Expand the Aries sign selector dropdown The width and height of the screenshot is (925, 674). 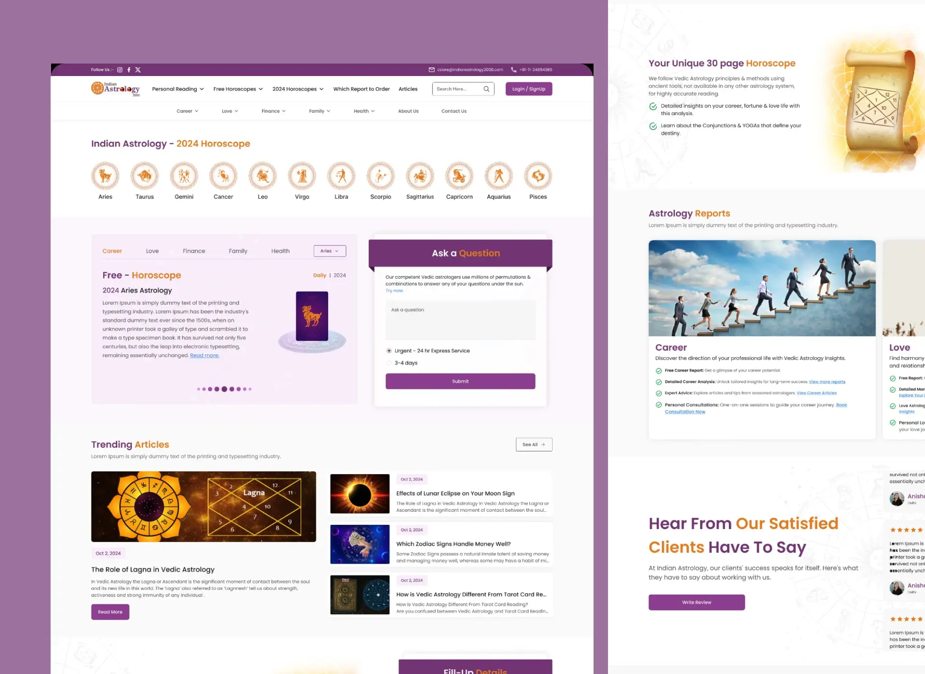point(330,250)
